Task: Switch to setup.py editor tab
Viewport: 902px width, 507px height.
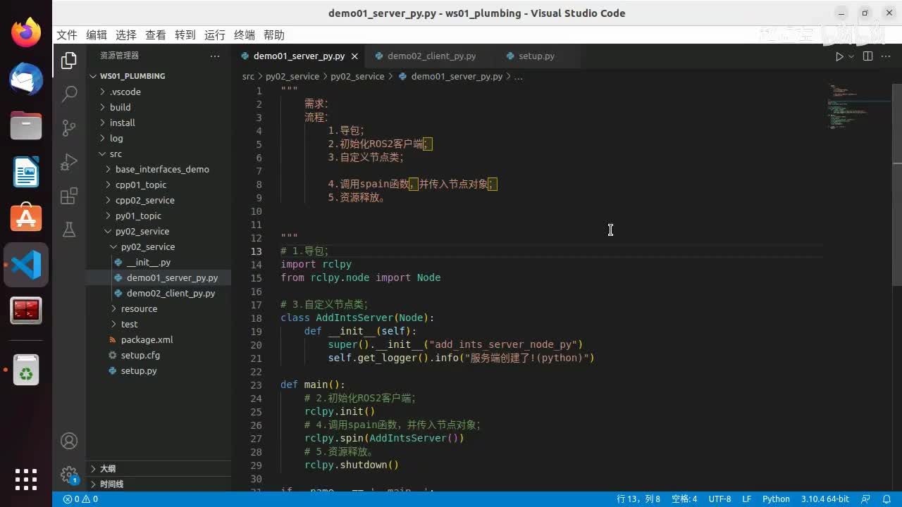Action: click(536, 56)
